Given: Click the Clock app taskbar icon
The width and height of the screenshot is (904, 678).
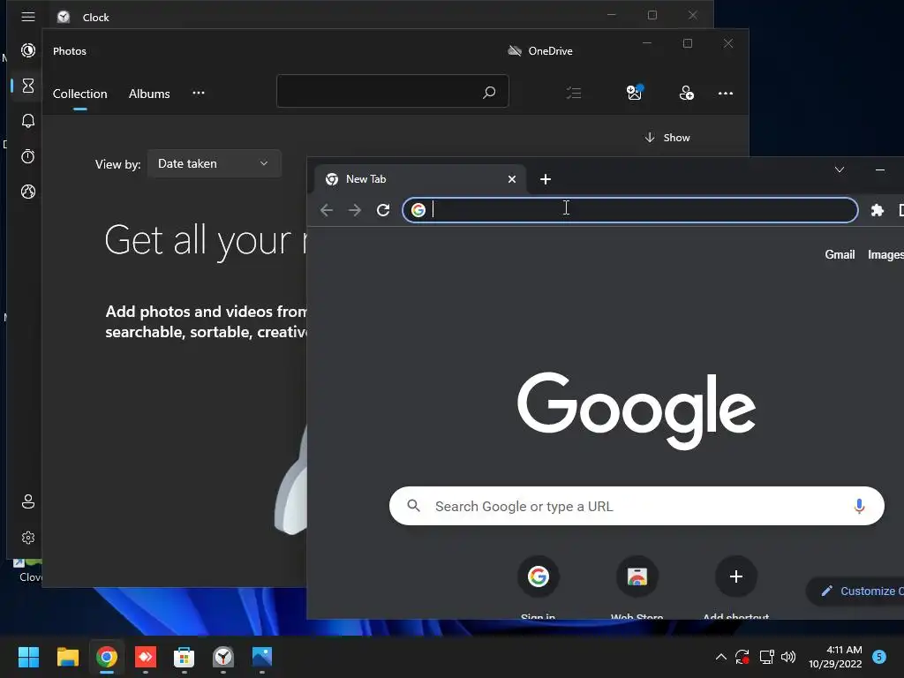Looking at the screenshot, I should pyautogui.click(x=223, y=657).
